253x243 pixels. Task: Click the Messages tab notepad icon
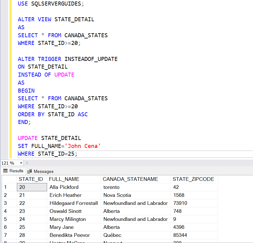pos(30,171)
